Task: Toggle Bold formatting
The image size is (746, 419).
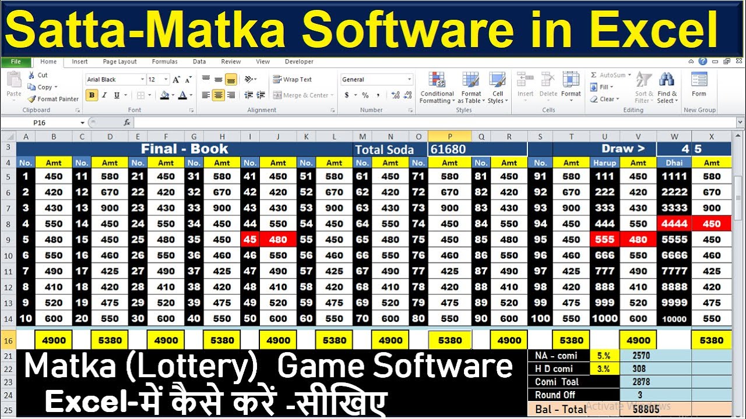Action: point(92,95)
